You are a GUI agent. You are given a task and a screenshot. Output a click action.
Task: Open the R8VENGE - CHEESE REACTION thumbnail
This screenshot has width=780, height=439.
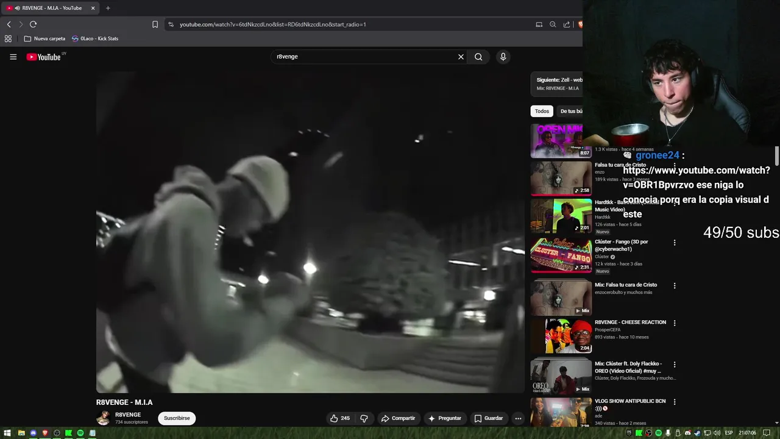pos(561,335)
